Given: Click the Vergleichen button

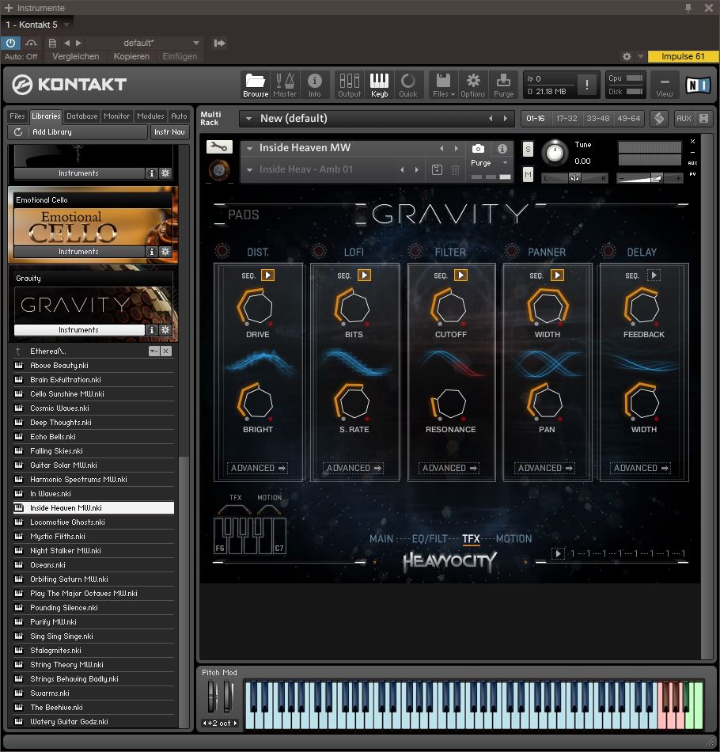Looking at the screenshot, I should point(75,56).
